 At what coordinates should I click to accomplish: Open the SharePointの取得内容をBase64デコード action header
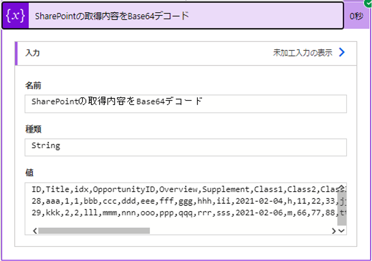point(173,16)
